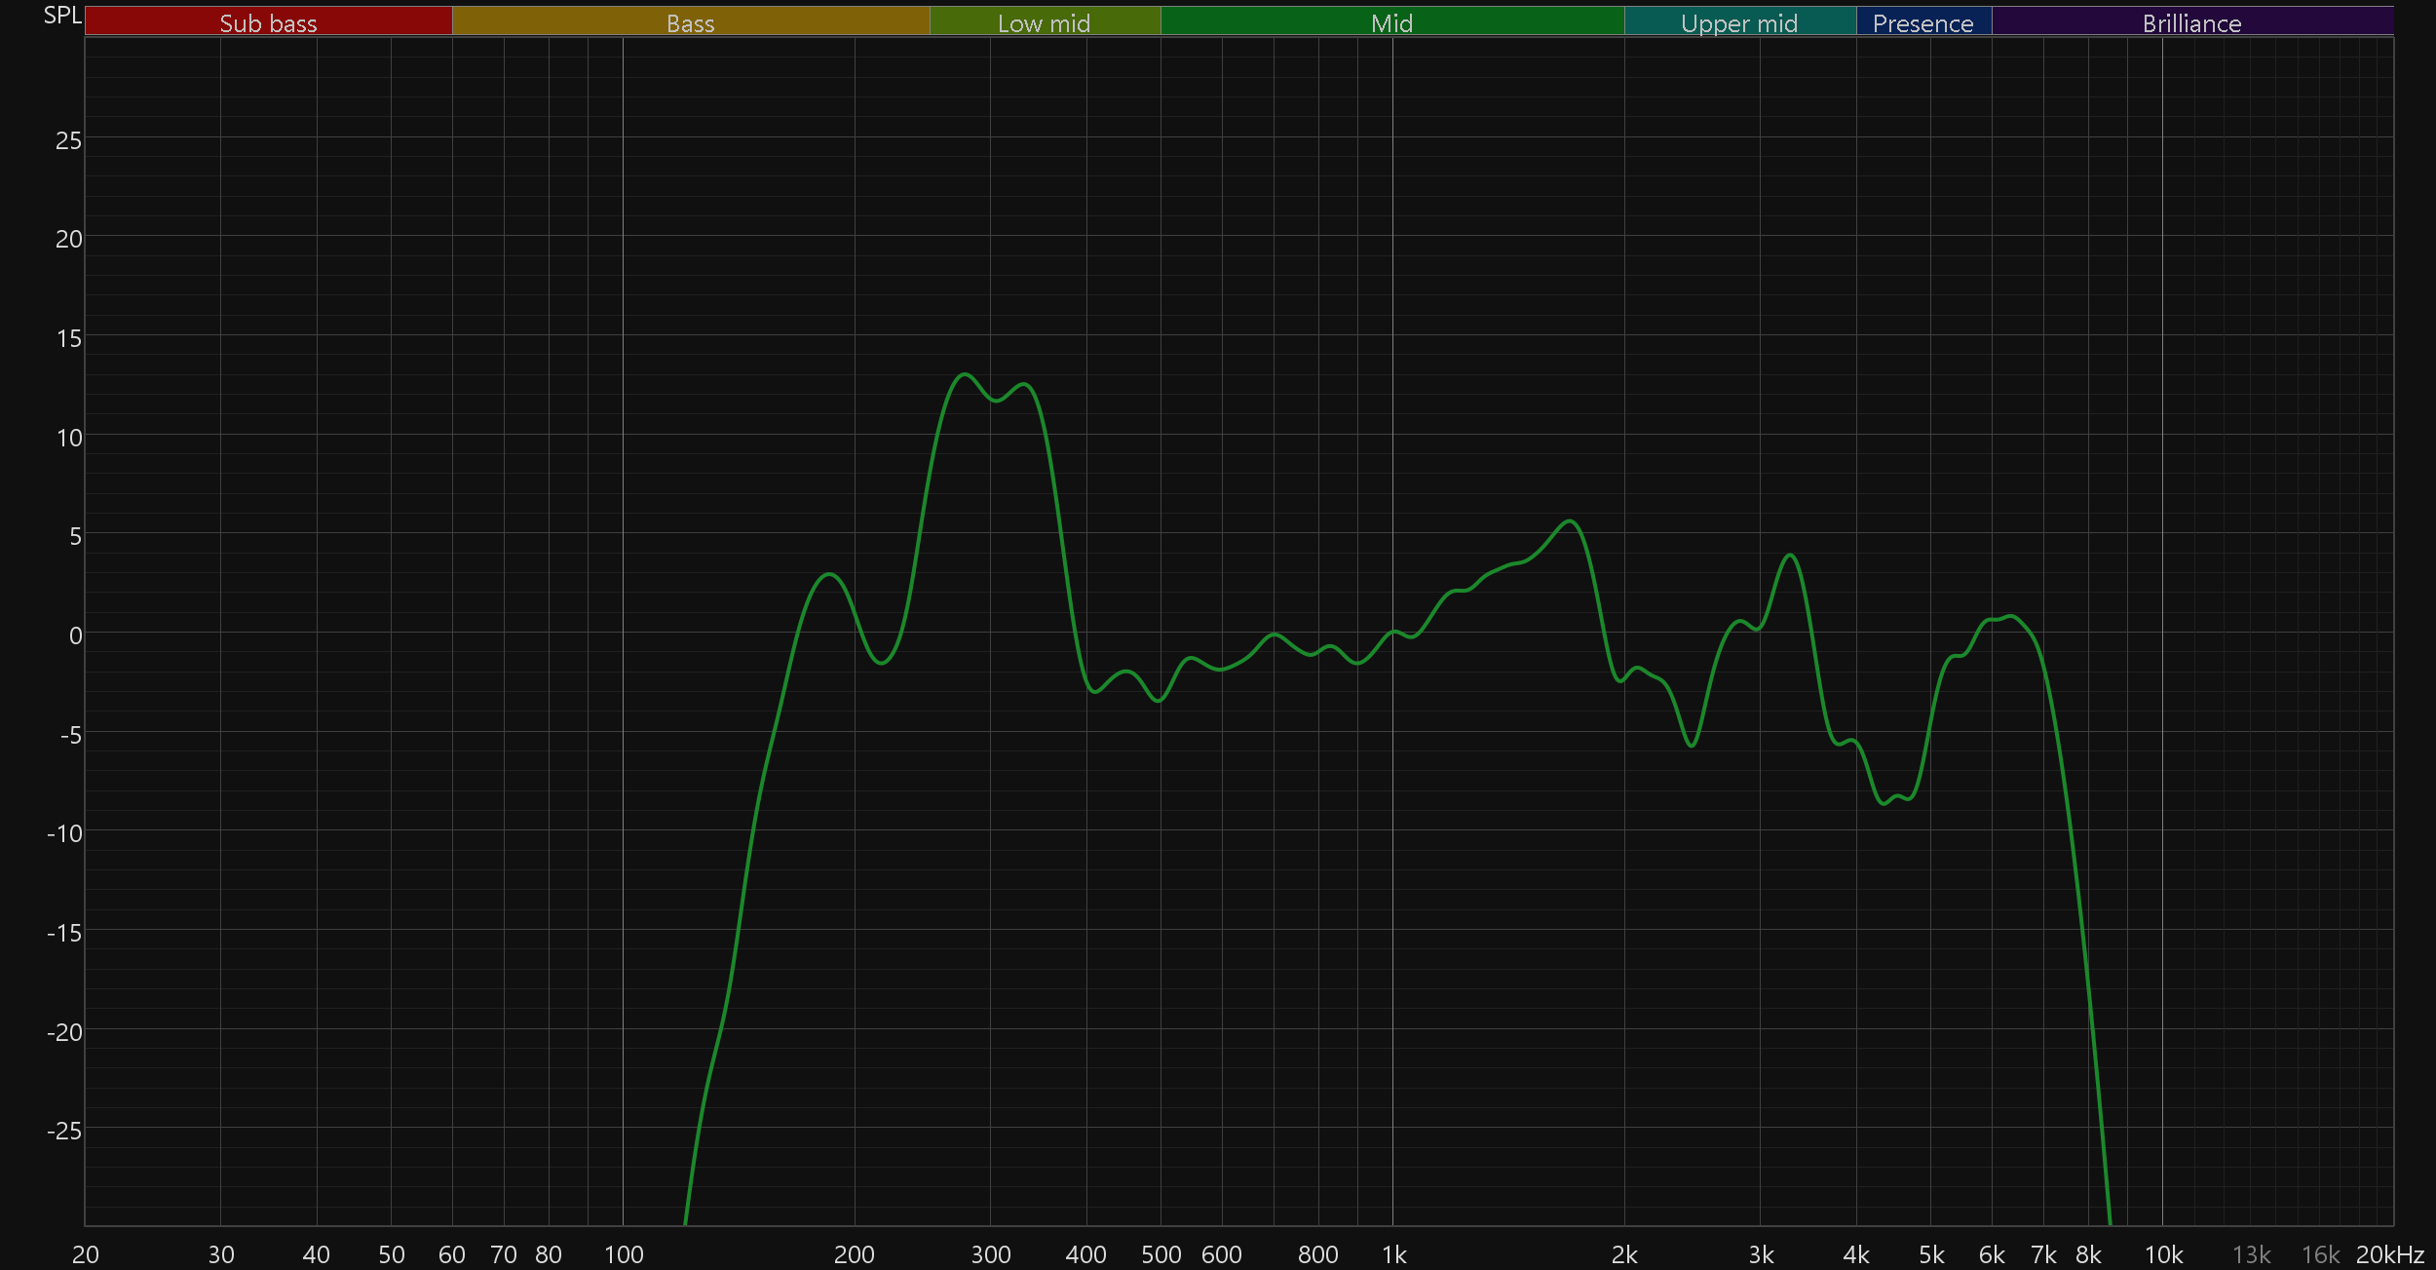Click the 20kHz frequency axis label
The width and height of the screenshot is (2436, 1270).
(2389, 1254)
